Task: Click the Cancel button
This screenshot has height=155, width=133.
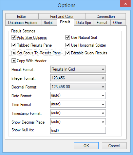Action: (x=114, y=146)
